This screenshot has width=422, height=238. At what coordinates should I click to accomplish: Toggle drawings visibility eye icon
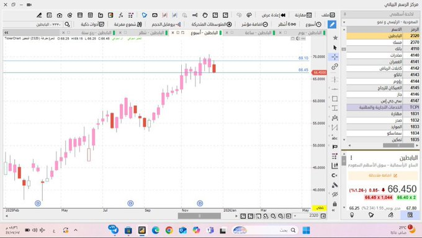[x=334, y=195]
